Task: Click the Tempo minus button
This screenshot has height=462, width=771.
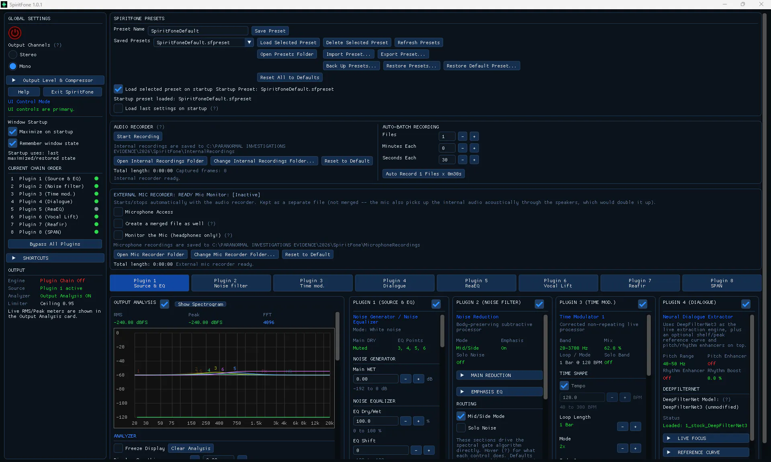Action: click(612, 397)
